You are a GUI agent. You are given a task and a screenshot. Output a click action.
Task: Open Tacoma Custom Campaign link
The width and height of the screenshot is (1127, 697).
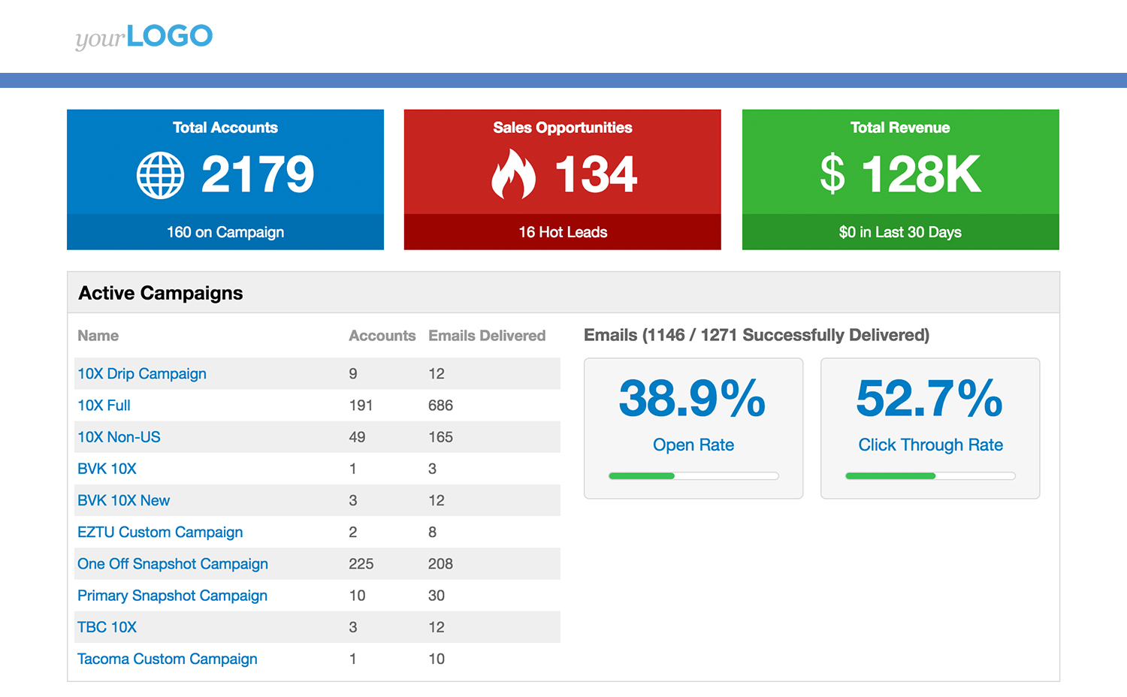[167, 659]
